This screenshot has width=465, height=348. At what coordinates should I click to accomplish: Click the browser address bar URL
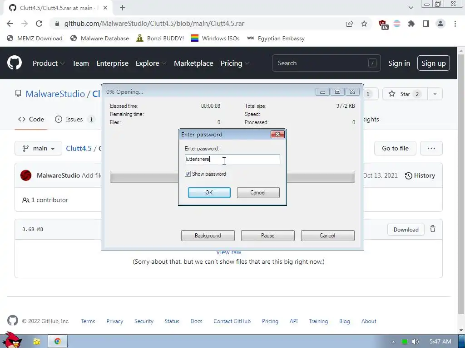(154, 24)
